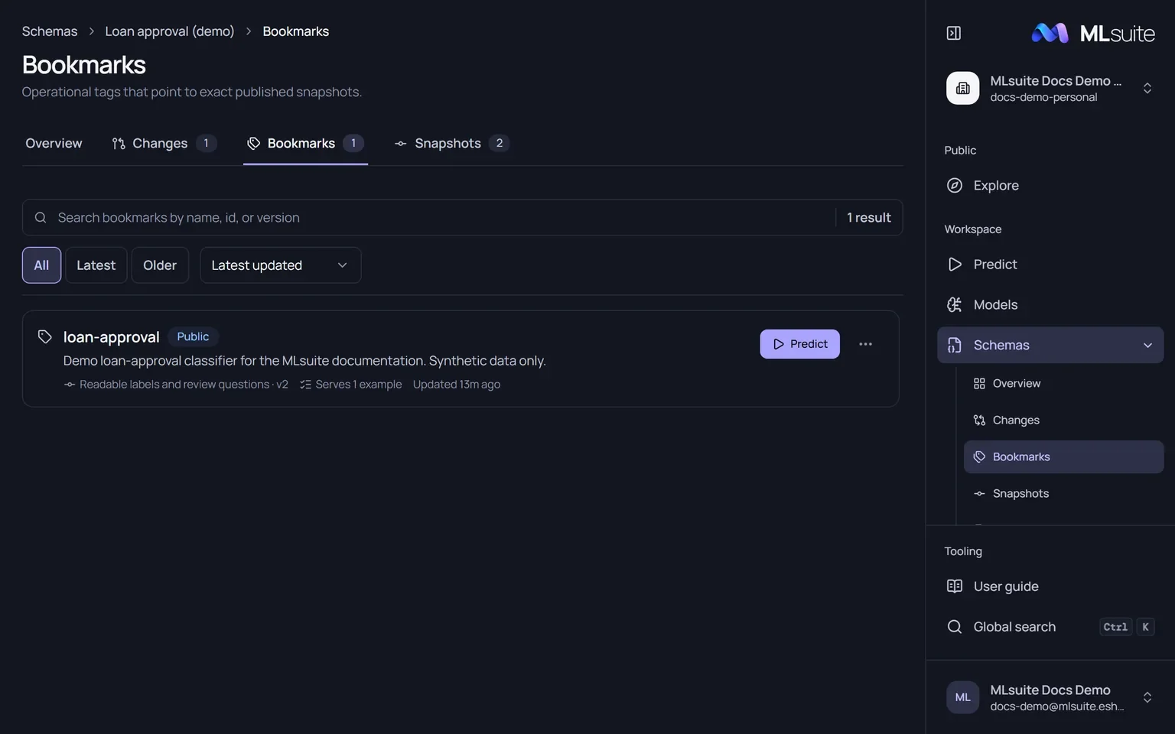Open the loan-approval bookmark title
This screenshot has height=734, width=1175.
(x=112, y=337)
